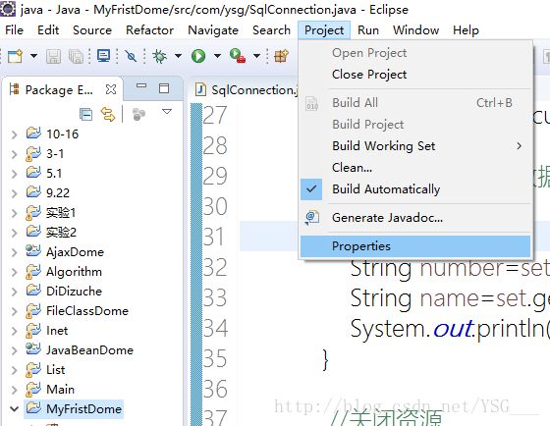The height and width of the screenshot is (426, 550).
Task: Open the Refactor menu
Action: (149, 30)
